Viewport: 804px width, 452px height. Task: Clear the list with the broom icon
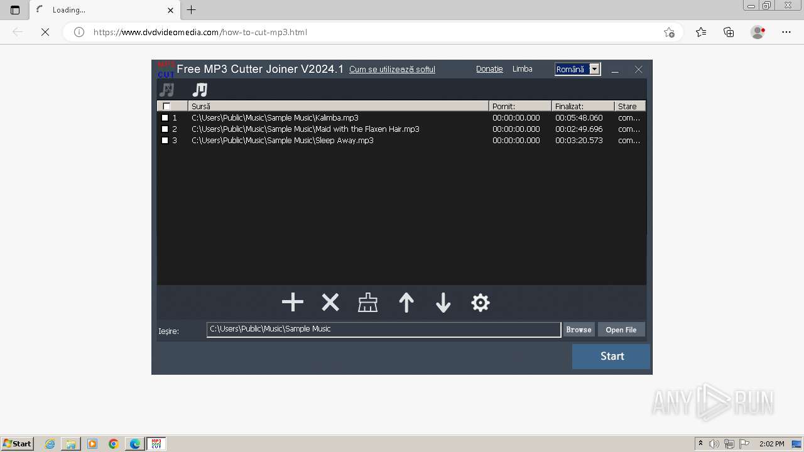tap(367, 303)
